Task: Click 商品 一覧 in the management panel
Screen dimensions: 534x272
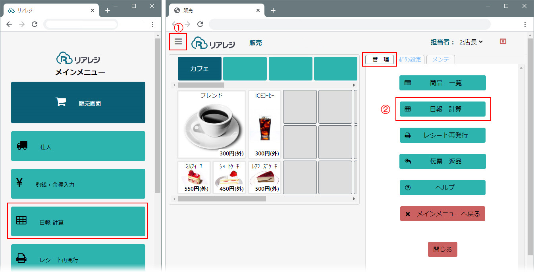Action: tap(443, 83)
